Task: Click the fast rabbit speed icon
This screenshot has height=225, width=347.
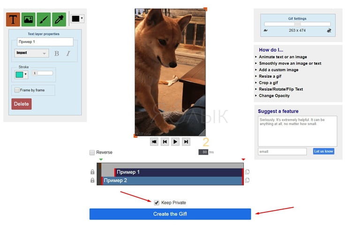Action: coord(329,30)
